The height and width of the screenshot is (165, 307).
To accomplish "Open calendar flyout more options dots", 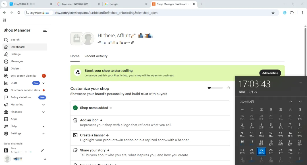I will click(300, 83).
